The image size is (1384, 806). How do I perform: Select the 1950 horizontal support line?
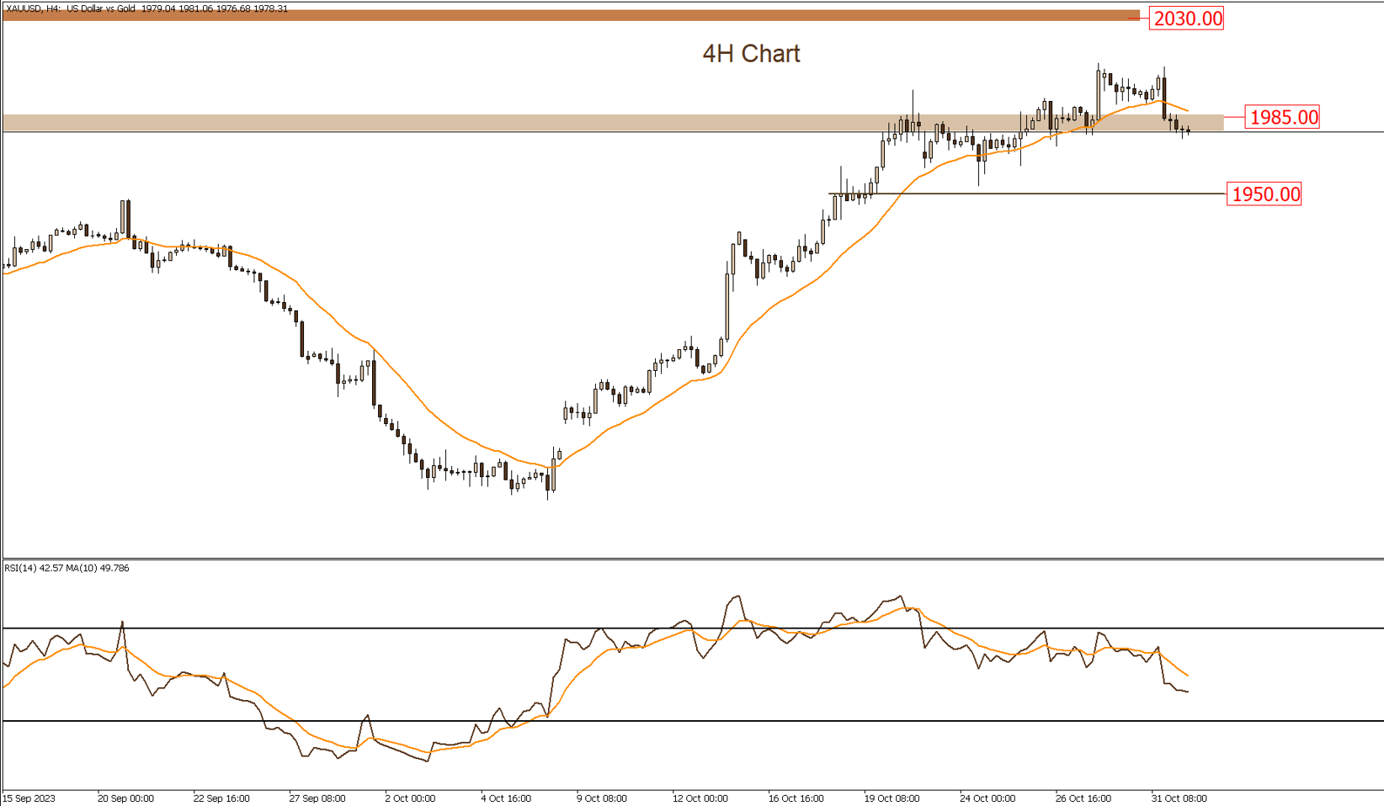1052,194
